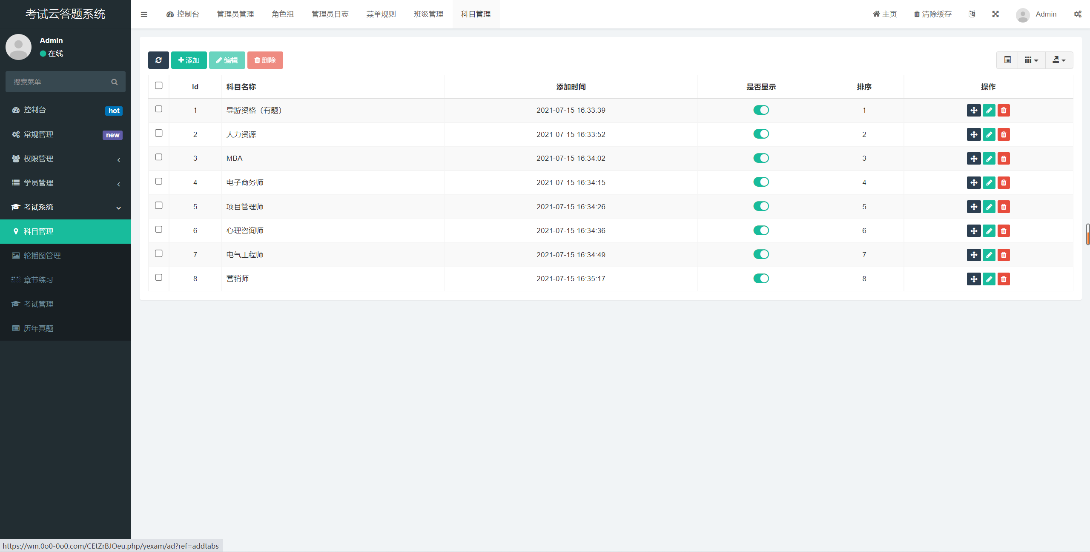The width and height of the screenshot is (1090, 552).
Task: Click the 搜索菜单 search input
Action: 60,82
